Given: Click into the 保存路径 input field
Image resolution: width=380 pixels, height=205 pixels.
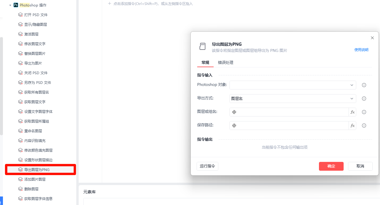Looking at the screenshot, I should 292,126.
